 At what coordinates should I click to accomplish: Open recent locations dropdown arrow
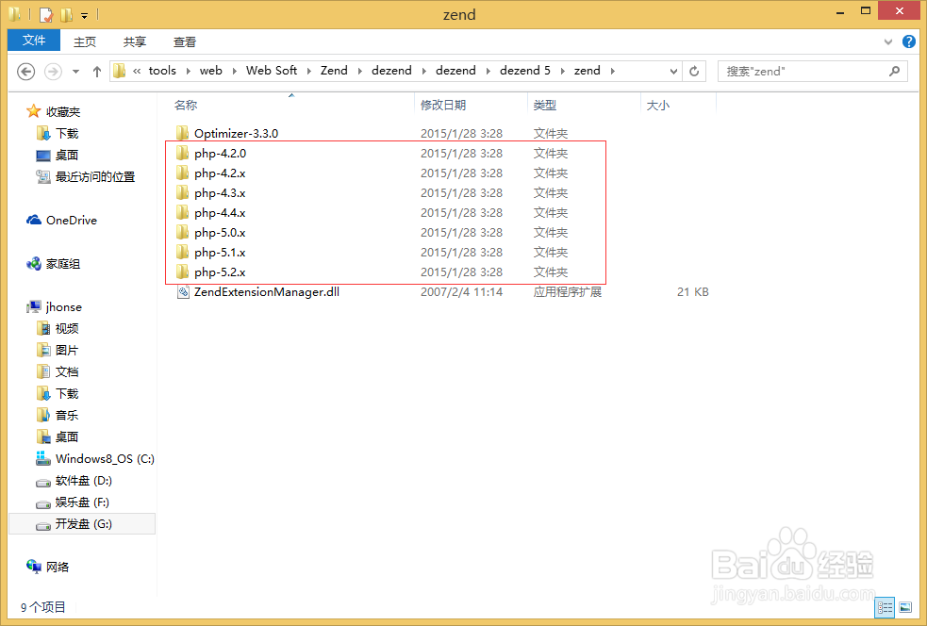(75, 72)
